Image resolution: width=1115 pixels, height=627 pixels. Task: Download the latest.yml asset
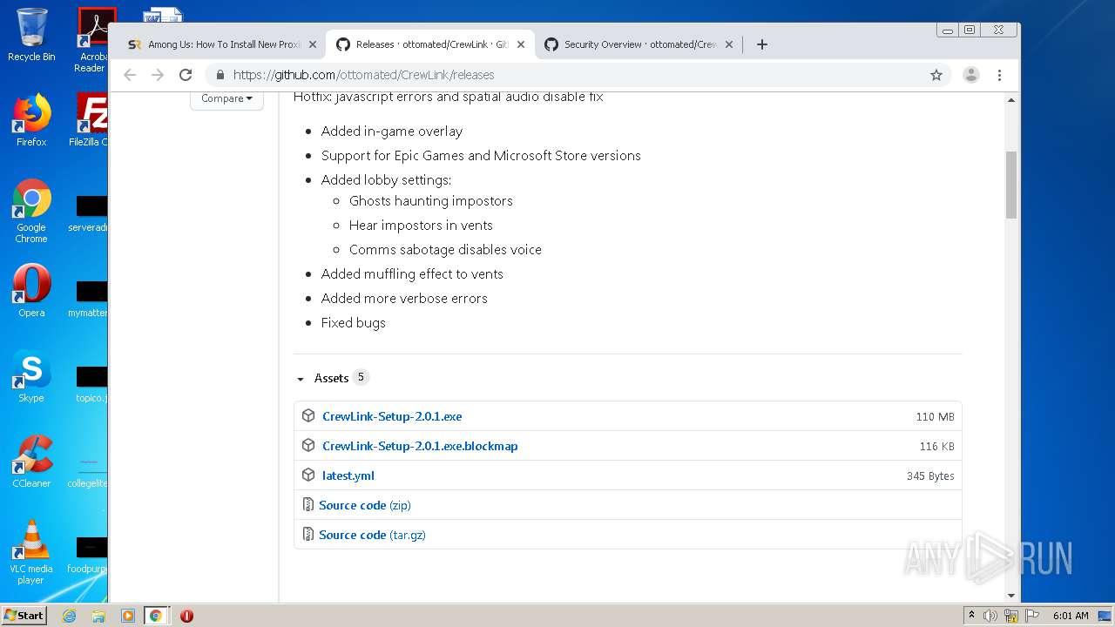click(x=348, y=475)
